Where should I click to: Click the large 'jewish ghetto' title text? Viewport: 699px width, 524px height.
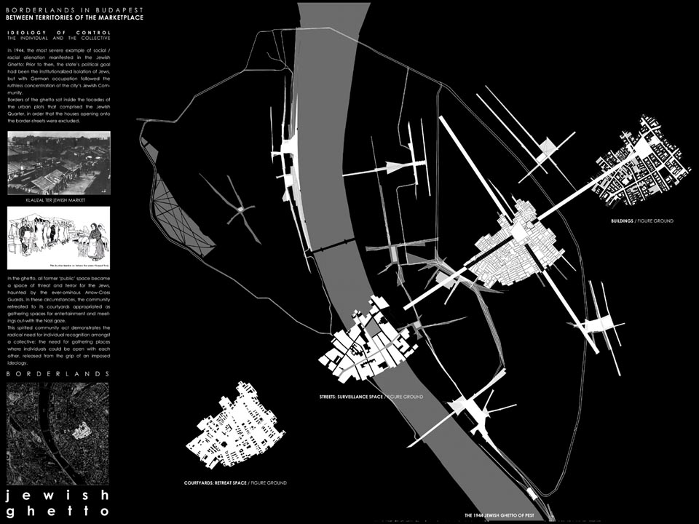click(57, 502)
